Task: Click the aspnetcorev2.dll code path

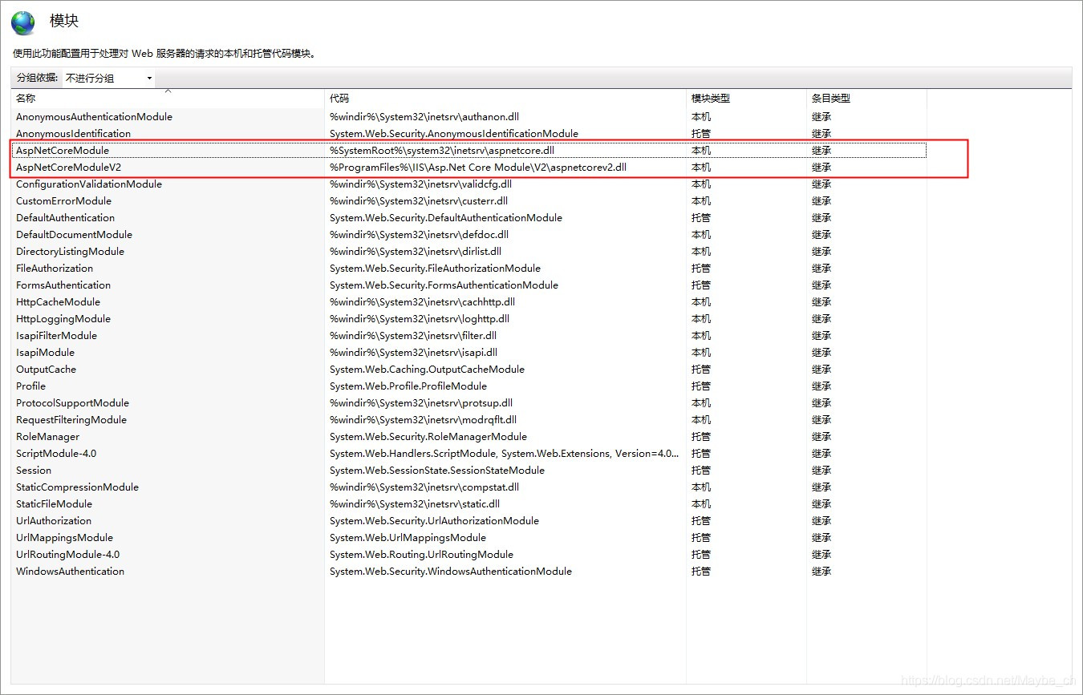Action: [x=478, y=167]
